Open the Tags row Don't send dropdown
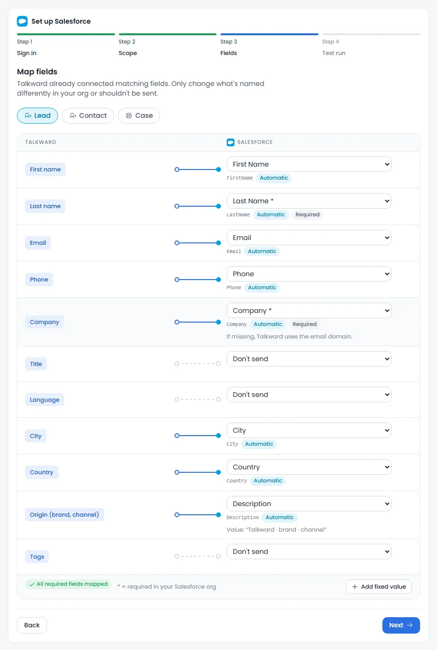 tap(309, 551)
